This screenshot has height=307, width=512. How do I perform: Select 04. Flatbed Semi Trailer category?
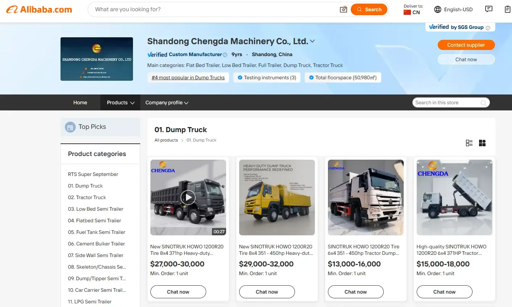(x=95, y=220)
